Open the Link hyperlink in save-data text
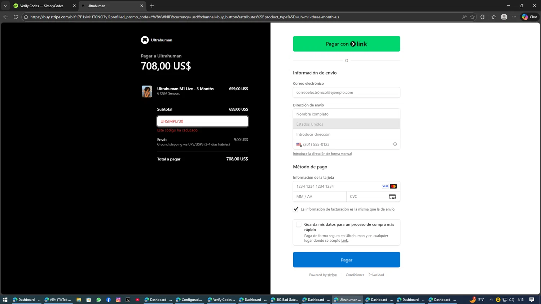The width and height of the screenshot is (541, 304). click(344, 241)
